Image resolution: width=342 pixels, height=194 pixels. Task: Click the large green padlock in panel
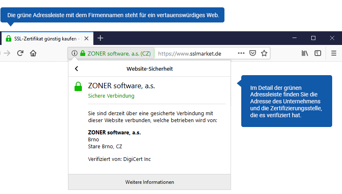point(78,86)
